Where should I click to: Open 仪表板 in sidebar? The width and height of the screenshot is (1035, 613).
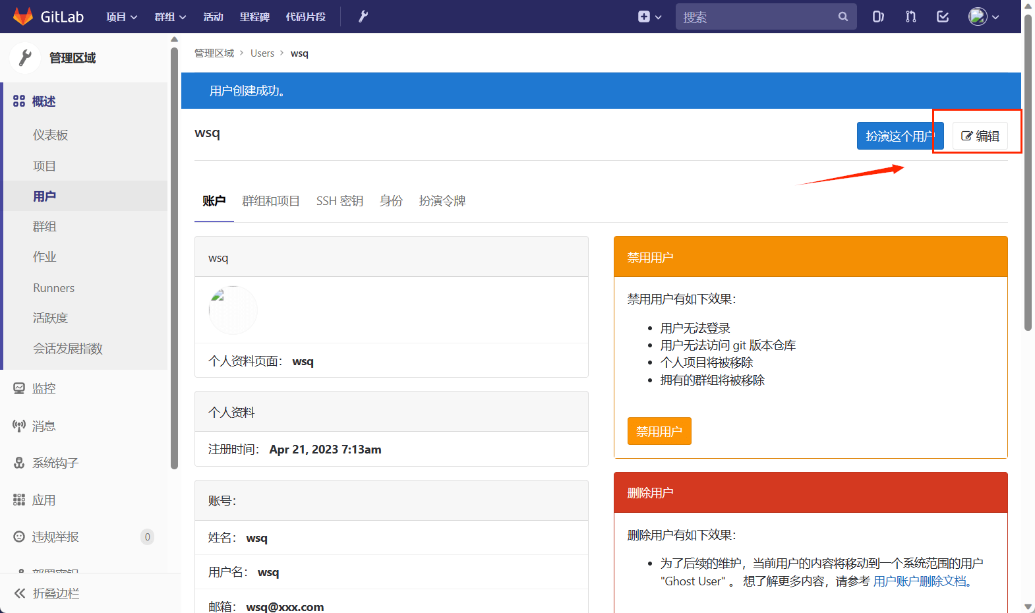(51, 135)
